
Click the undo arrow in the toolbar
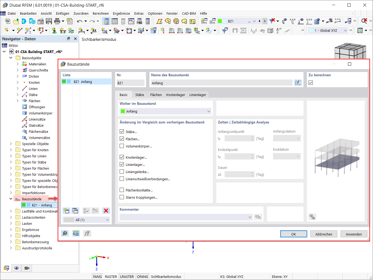click(80, 21)
